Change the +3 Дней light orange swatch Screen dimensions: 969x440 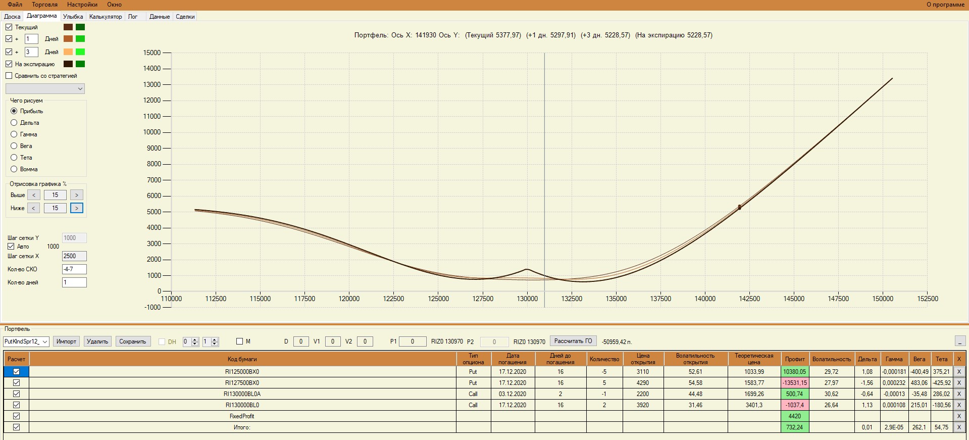[x=68, y=52]
